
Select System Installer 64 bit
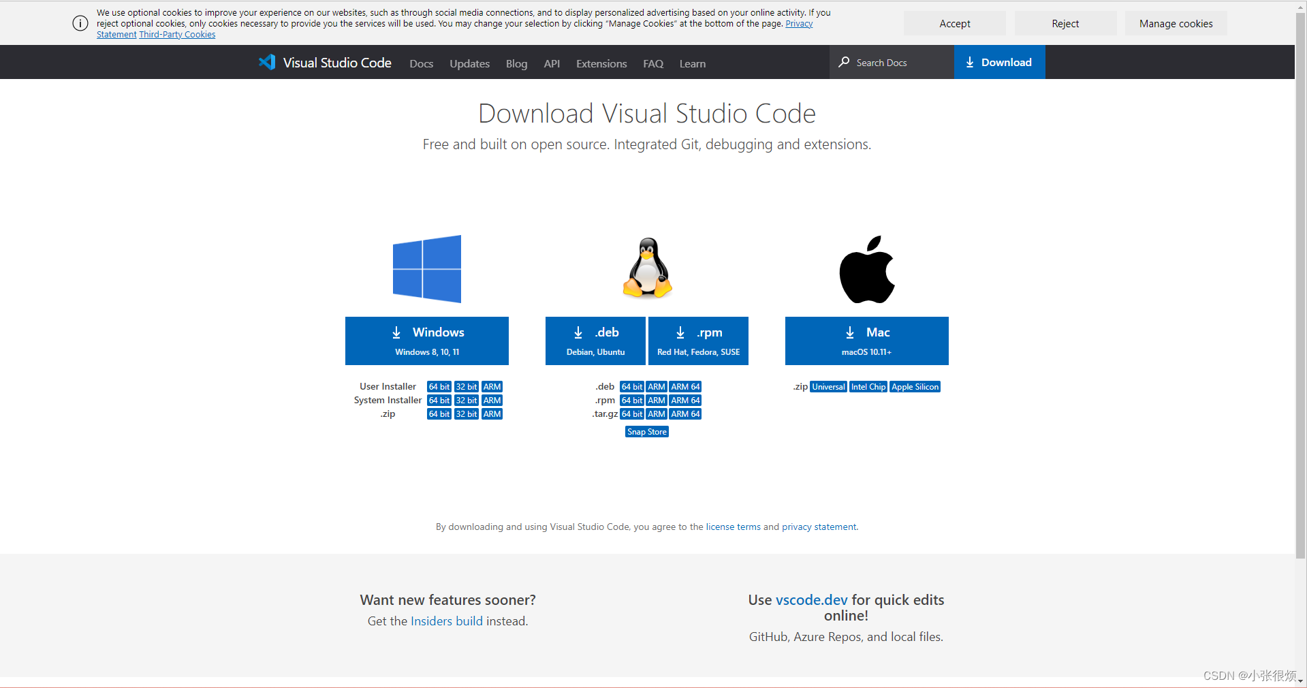point(439,401)
